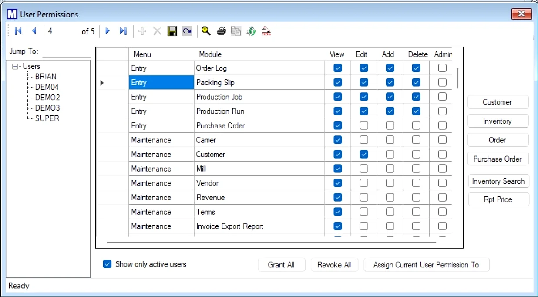Click the undo curved-arrow icon
Screen dimensions: 538x297
click(x=187, y=30)
